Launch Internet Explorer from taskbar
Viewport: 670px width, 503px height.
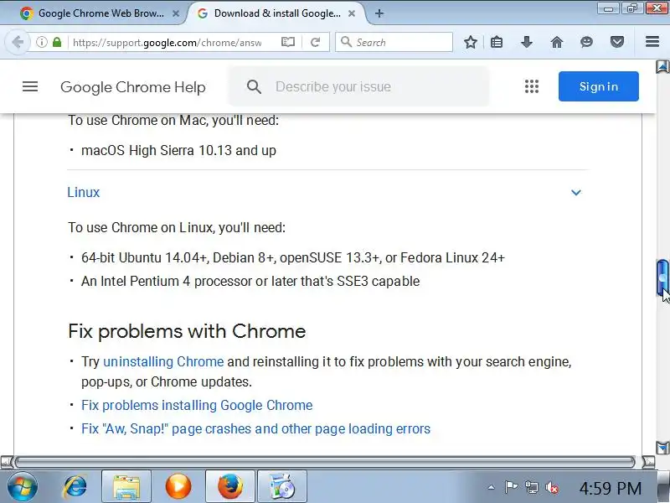75,486
